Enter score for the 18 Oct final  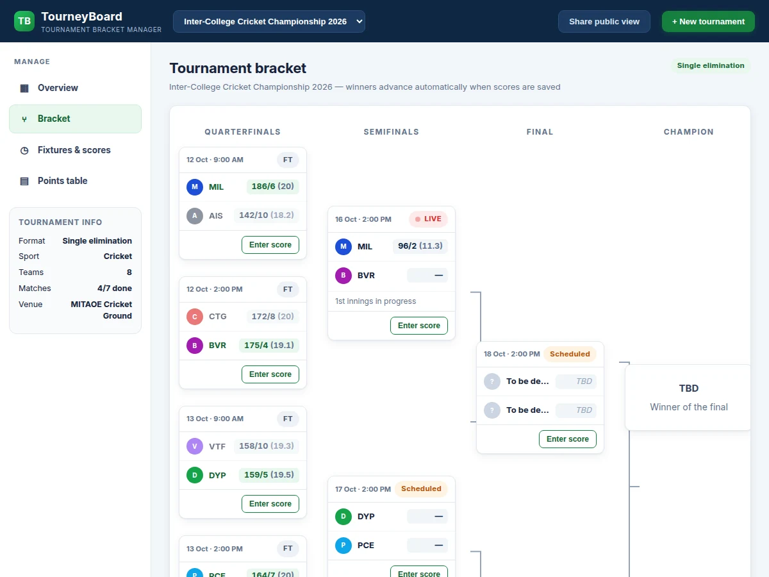[568, 439]
